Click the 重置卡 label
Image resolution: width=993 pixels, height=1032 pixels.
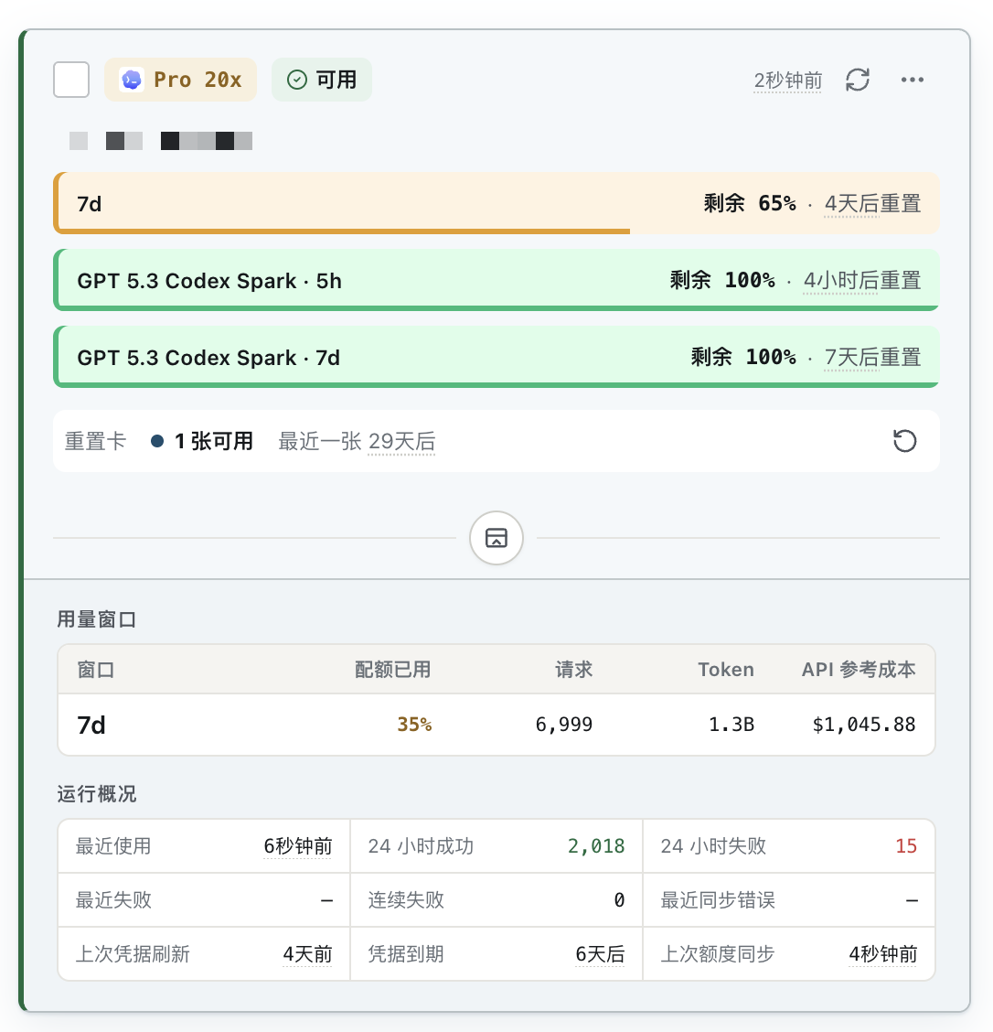[x=95, y=441]
